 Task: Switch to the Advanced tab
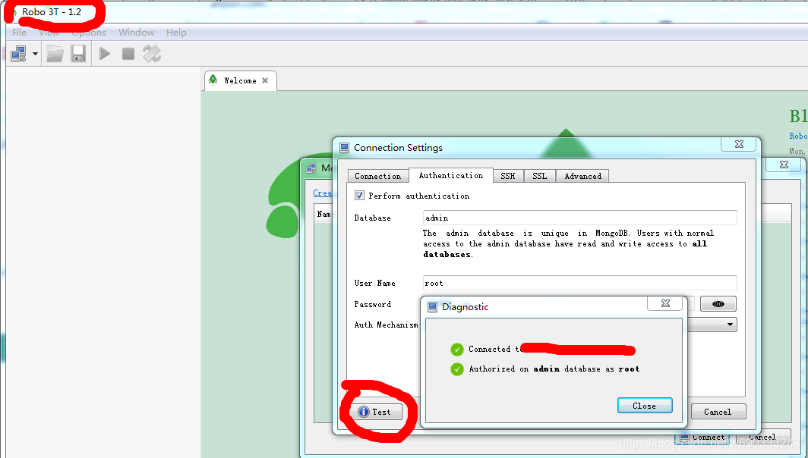(x=582, y=176)
